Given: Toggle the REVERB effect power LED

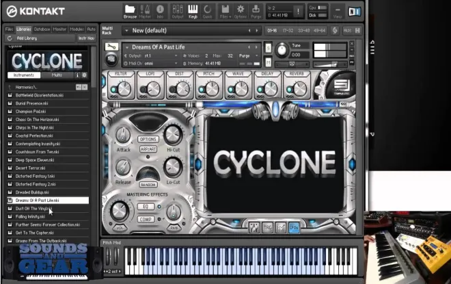Looking at the screenshot, I should pyautogui.click(x=290, y=90).
